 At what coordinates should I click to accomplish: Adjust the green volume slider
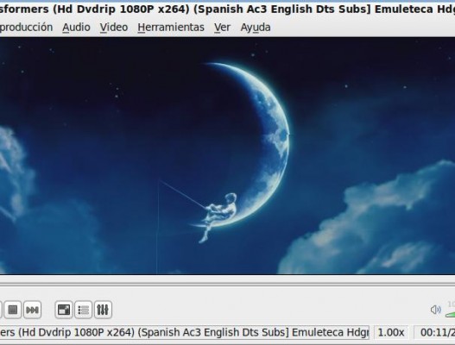point(450,314)
